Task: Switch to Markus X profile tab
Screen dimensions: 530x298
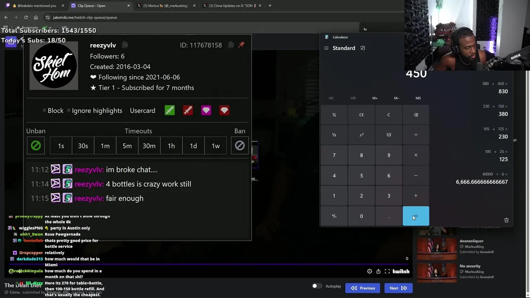Action: 165,6
